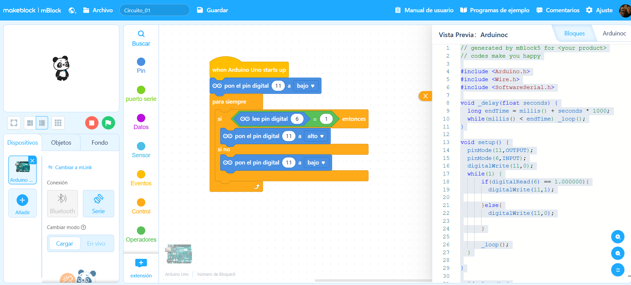Viewport: 631px width, 285px height.
Task: Click the extensión add button
Action: tap(141, 268)
